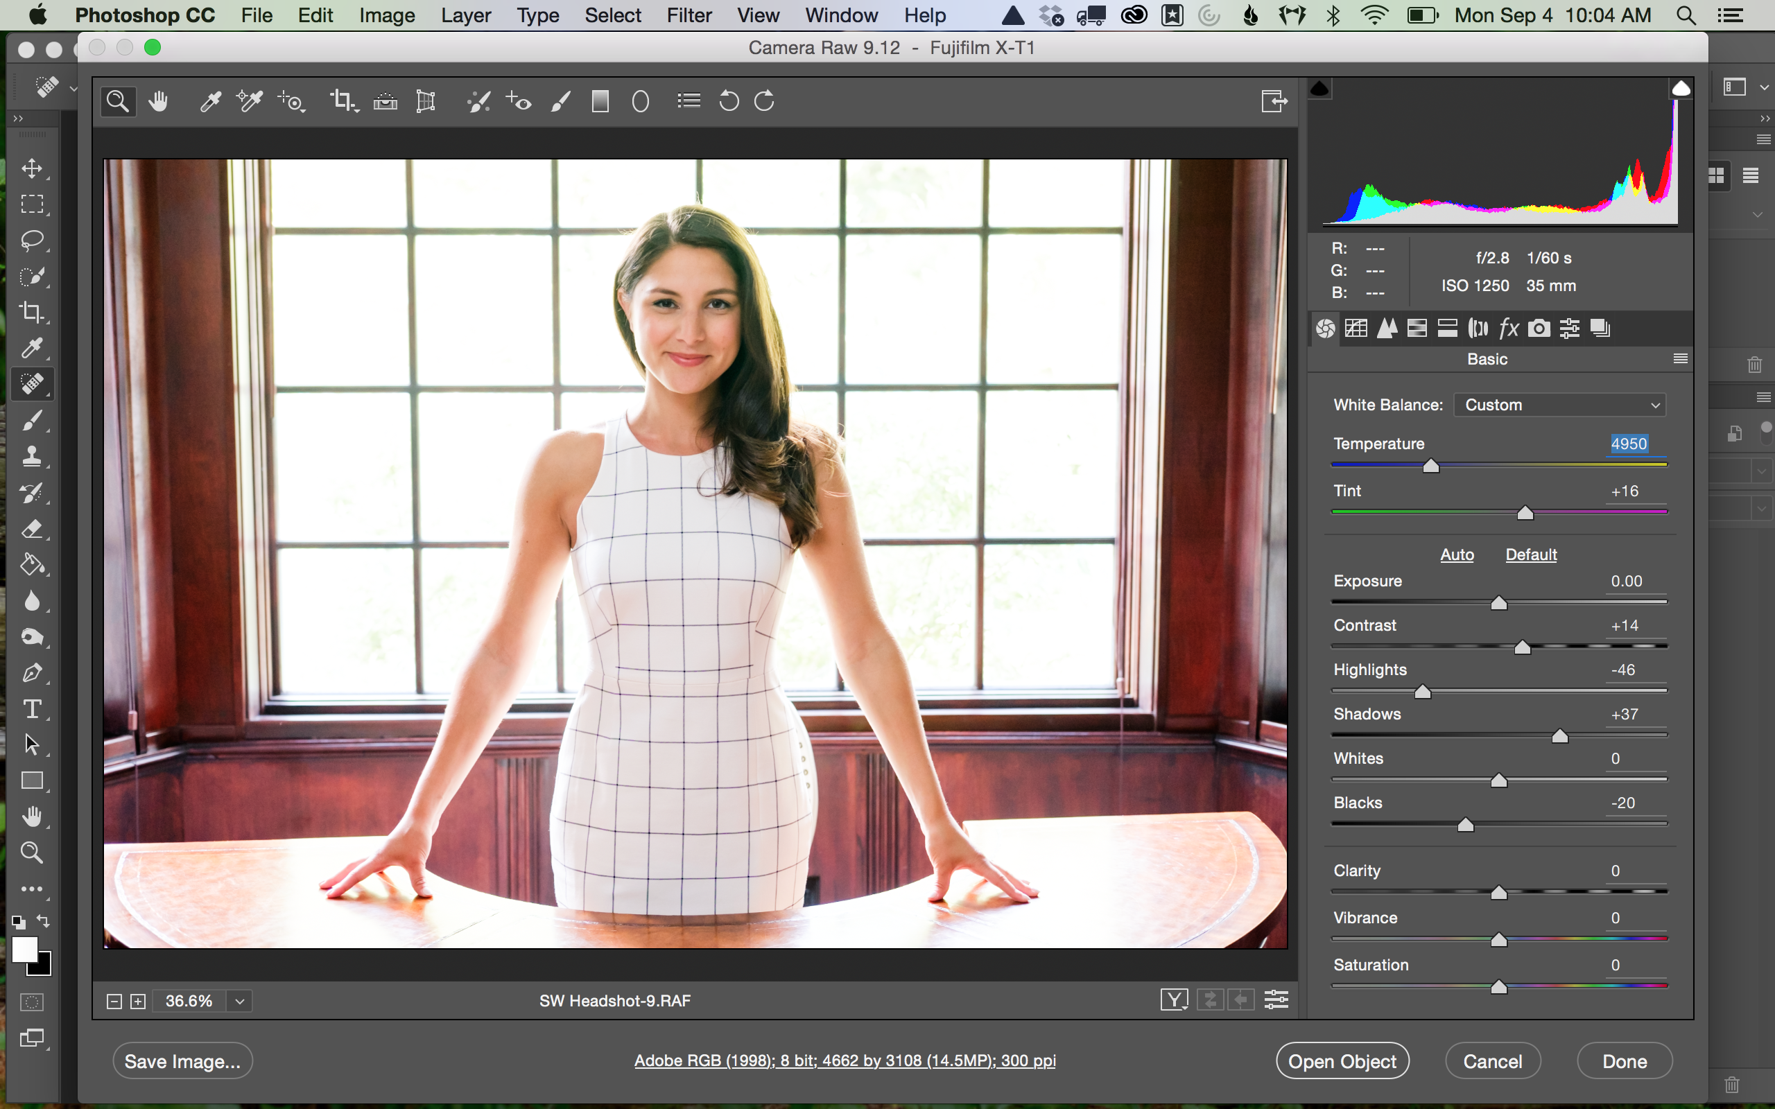Image resolution: width=1775 pixels, height=1109 pixels.
Task: Swap before and after settings
Action: pos(1210,999)
